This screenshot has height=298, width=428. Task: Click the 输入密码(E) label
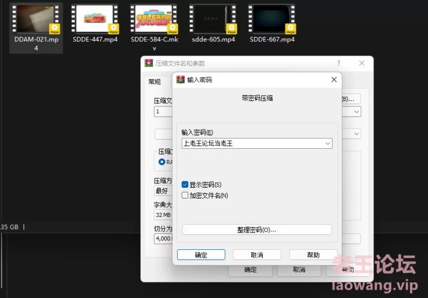point(197,132)
